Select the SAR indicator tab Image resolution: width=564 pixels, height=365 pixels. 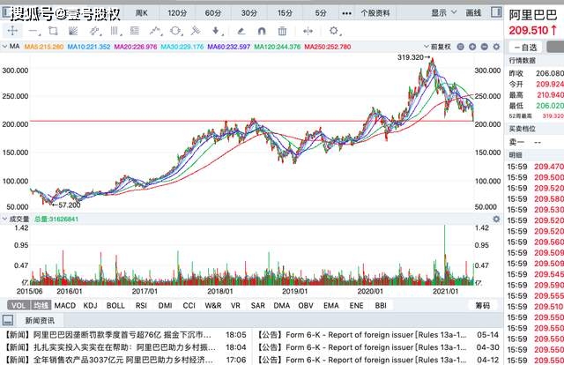[258, 306]
